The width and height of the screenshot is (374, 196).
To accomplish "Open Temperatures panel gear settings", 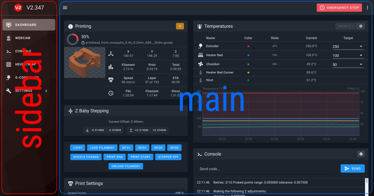I will (x=361, y=26).
